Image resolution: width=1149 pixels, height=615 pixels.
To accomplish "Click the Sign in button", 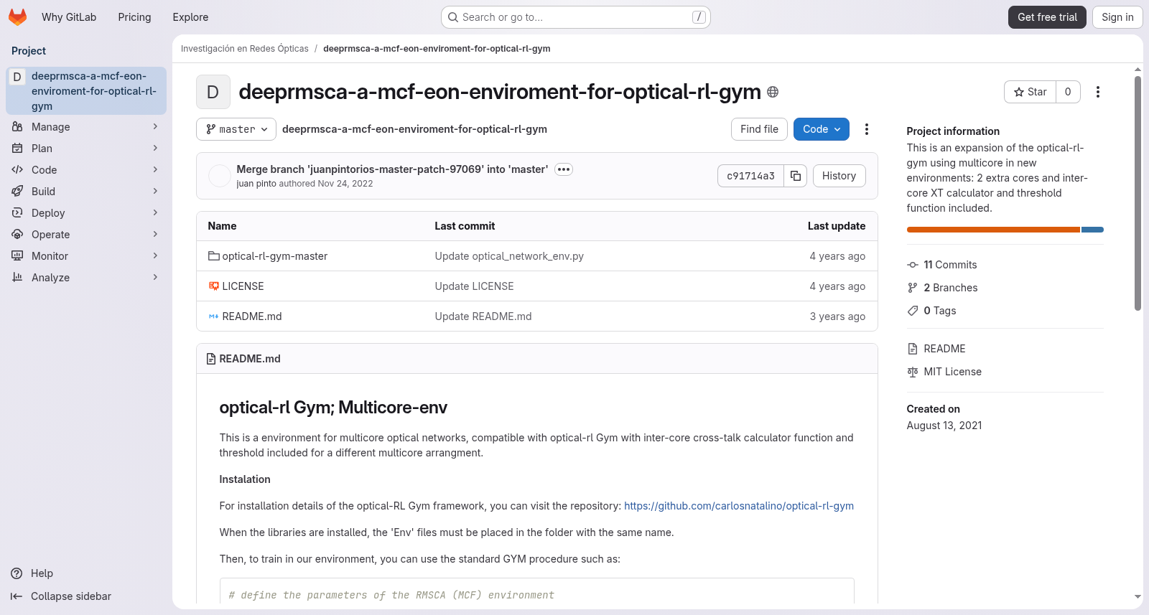I will point(1117,17).
